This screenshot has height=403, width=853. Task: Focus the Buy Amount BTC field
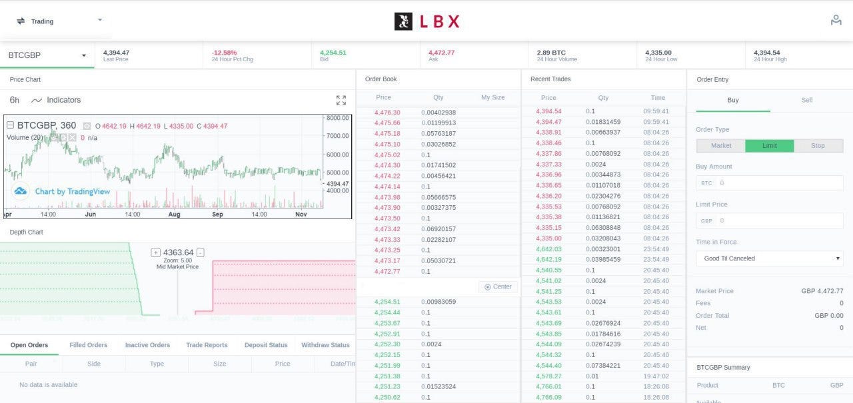[x=770, y=183]
